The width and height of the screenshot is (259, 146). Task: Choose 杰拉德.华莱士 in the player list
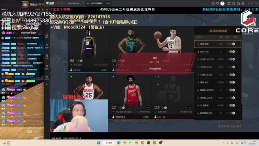[x=218, y=67]
